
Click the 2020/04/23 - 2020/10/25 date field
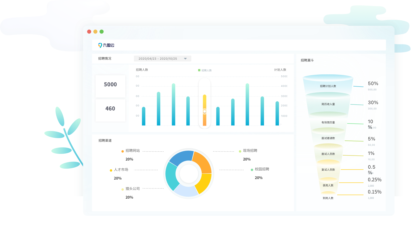click(x=158, y=59)
